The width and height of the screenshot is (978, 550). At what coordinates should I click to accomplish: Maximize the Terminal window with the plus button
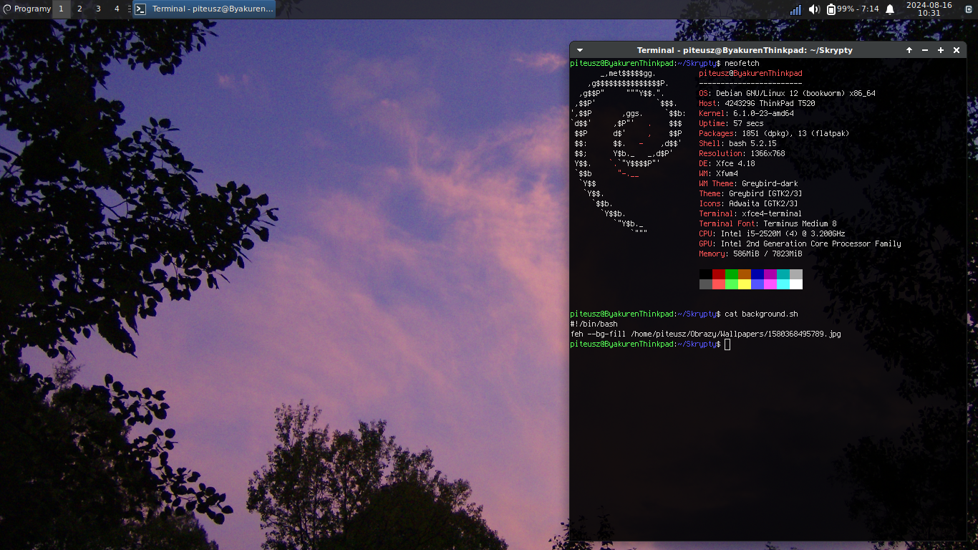click(x=941, y=50)
